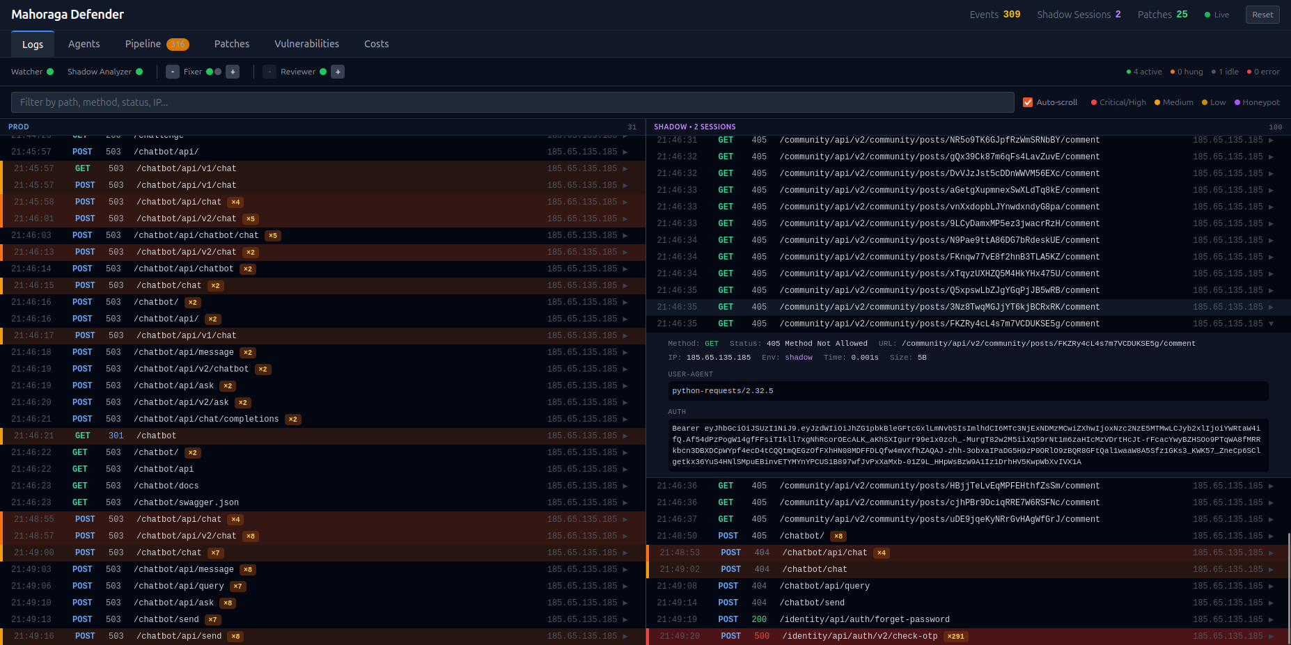
Task: Click the Pipeline tab count badge
Action: point(178,45)
